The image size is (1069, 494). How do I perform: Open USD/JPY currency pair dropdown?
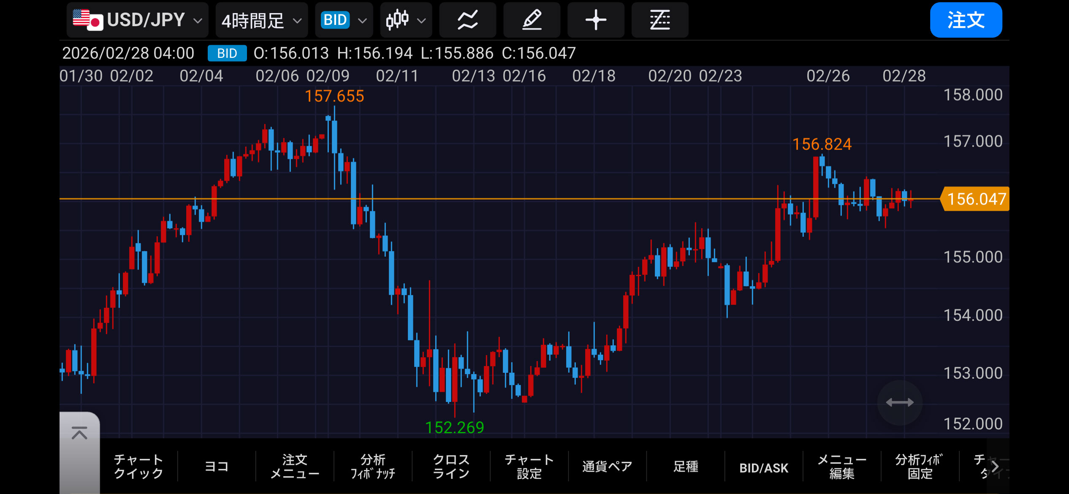(138, 20)
